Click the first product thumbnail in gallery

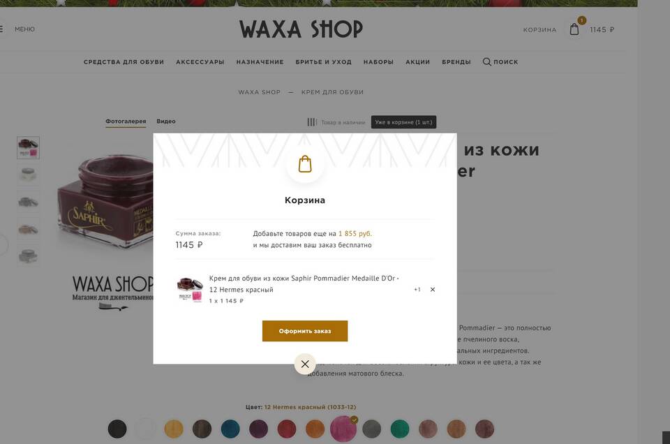28,148
